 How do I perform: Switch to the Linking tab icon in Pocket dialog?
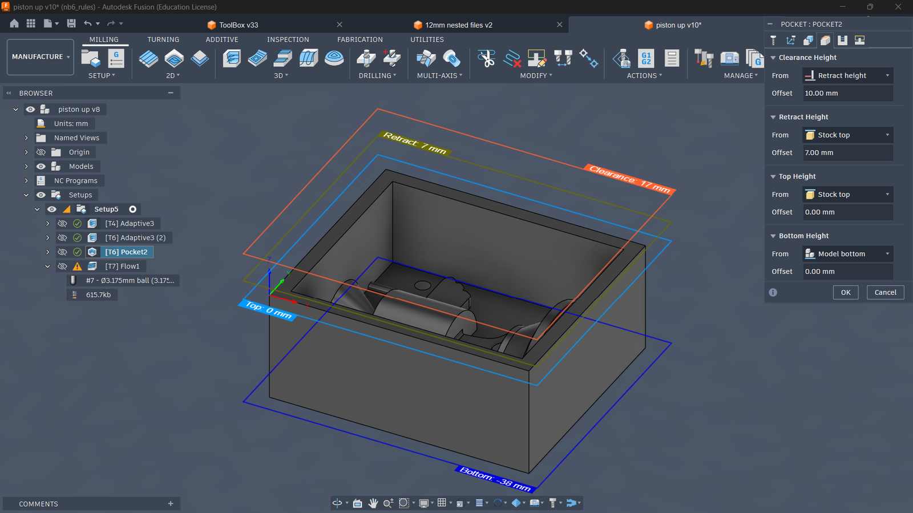[x=859, y=40]
